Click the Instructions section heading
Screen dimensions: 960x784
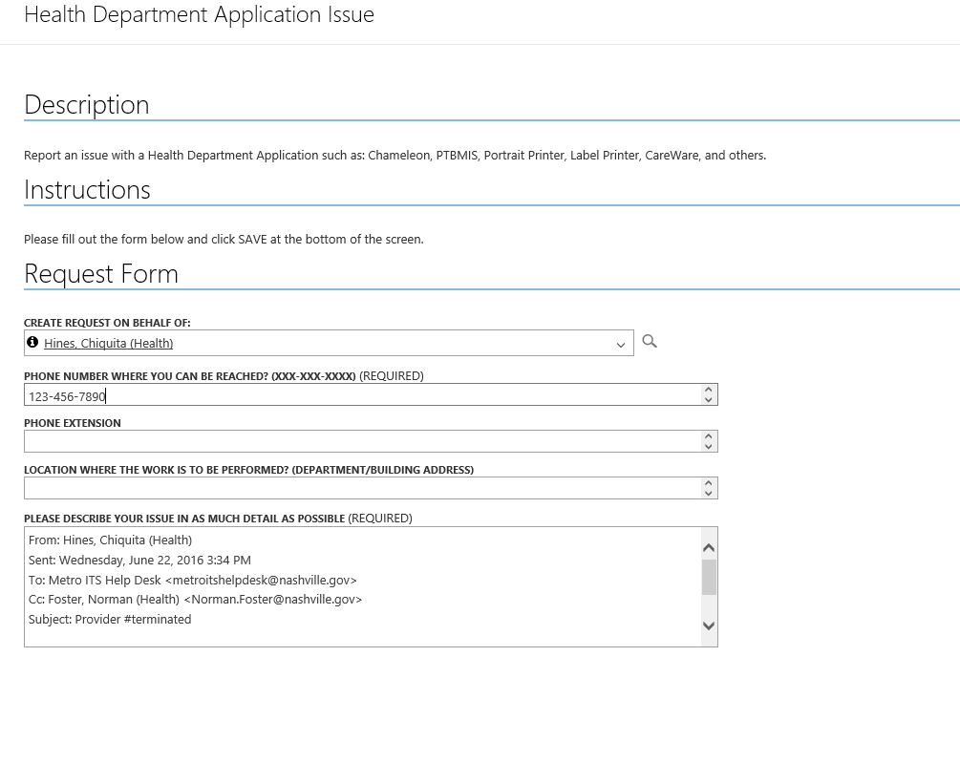pos(87,190)
